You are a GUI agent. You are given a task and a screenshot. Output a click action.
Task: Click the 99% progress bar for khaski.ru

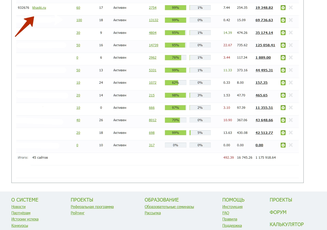click(176, 8)
